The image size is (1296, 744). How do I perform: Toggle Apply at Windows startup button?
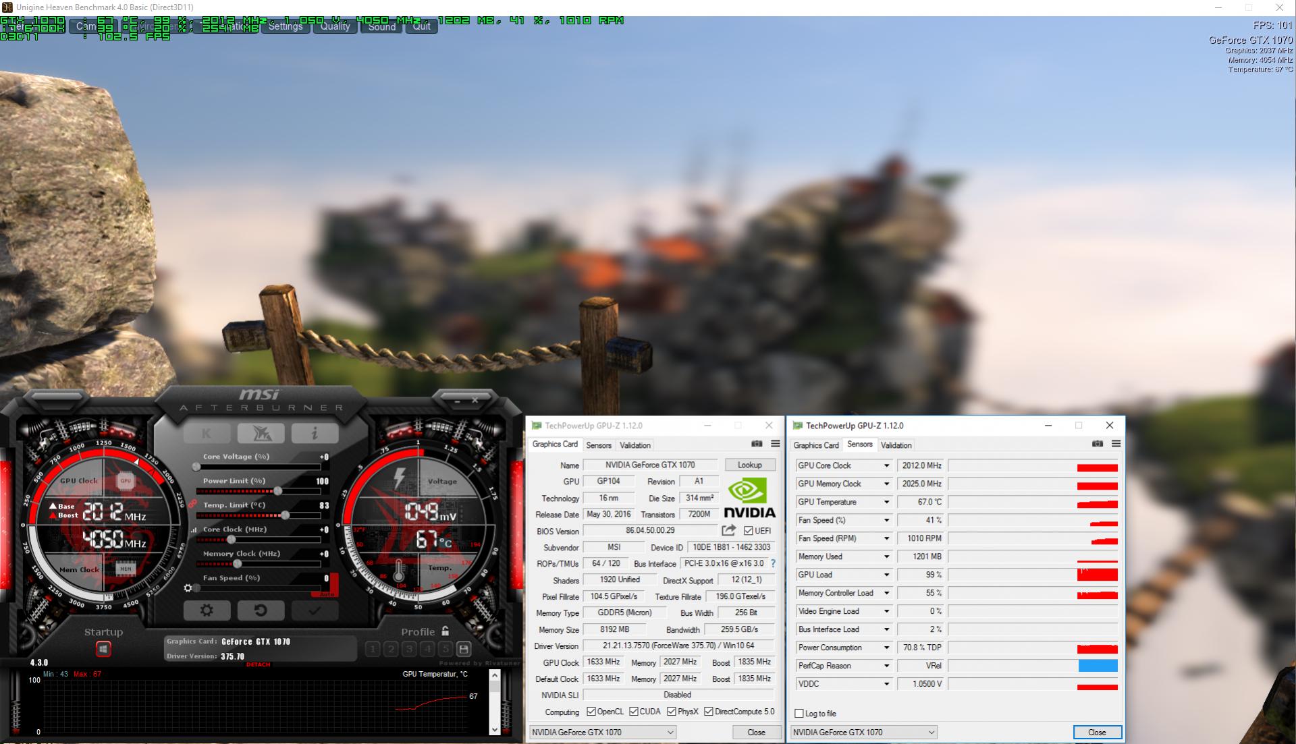point(103,649)
